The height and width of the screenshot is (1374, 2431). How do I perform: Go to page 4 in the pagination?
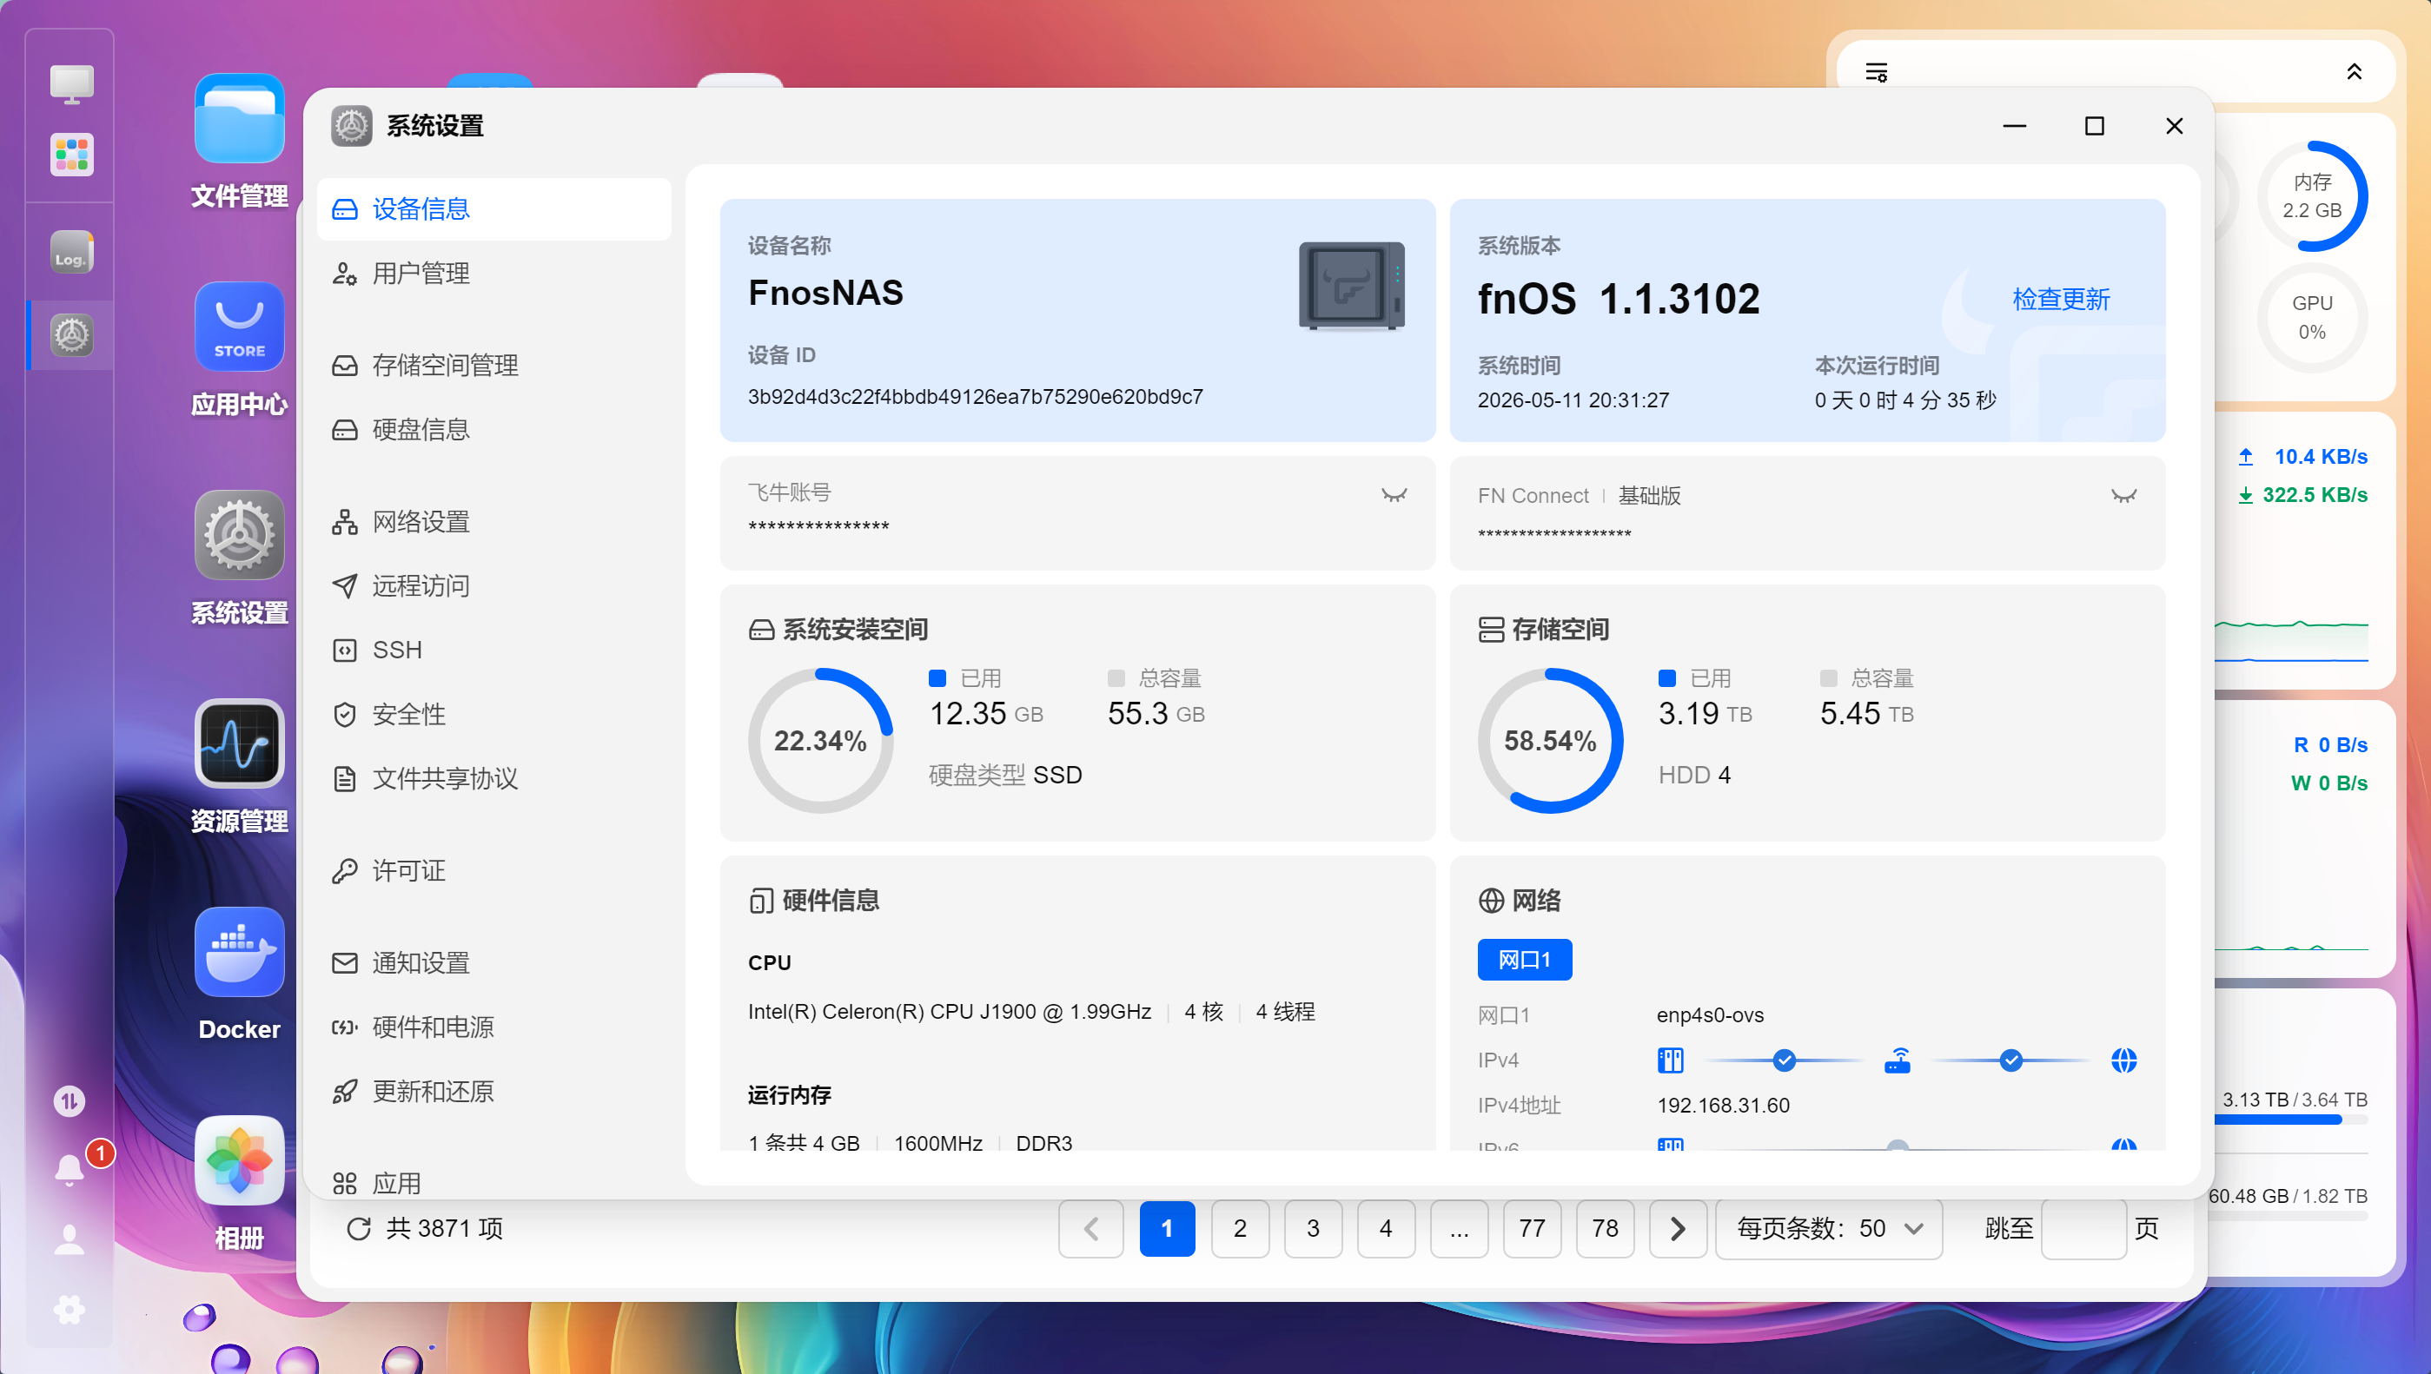tap(1386, 1229)
